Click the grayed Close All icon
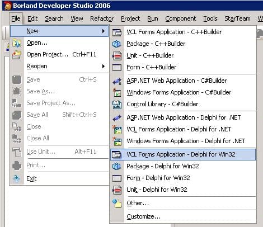 [x=17, y=139]
